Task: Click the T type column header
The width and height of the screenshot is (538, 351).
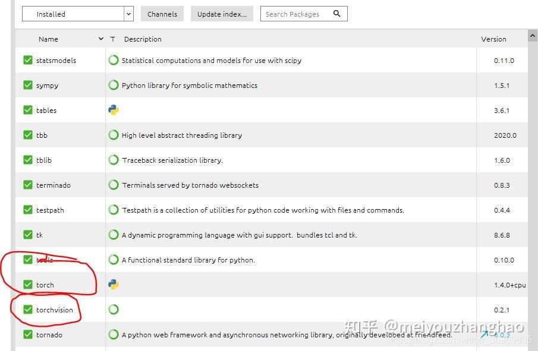Action: click(x=112, y=39)
